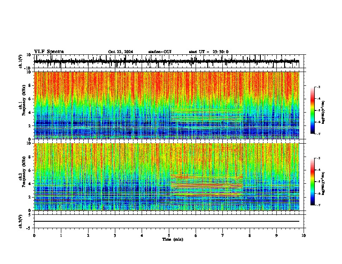Click the time axis tick label "5"
342x264 pixels.
[x=169, y=236]
